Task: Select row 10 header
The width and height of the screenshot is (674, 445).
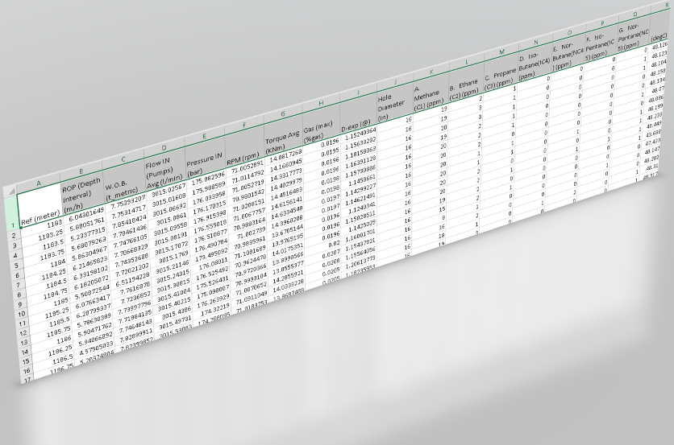Action: pos(21,315)
